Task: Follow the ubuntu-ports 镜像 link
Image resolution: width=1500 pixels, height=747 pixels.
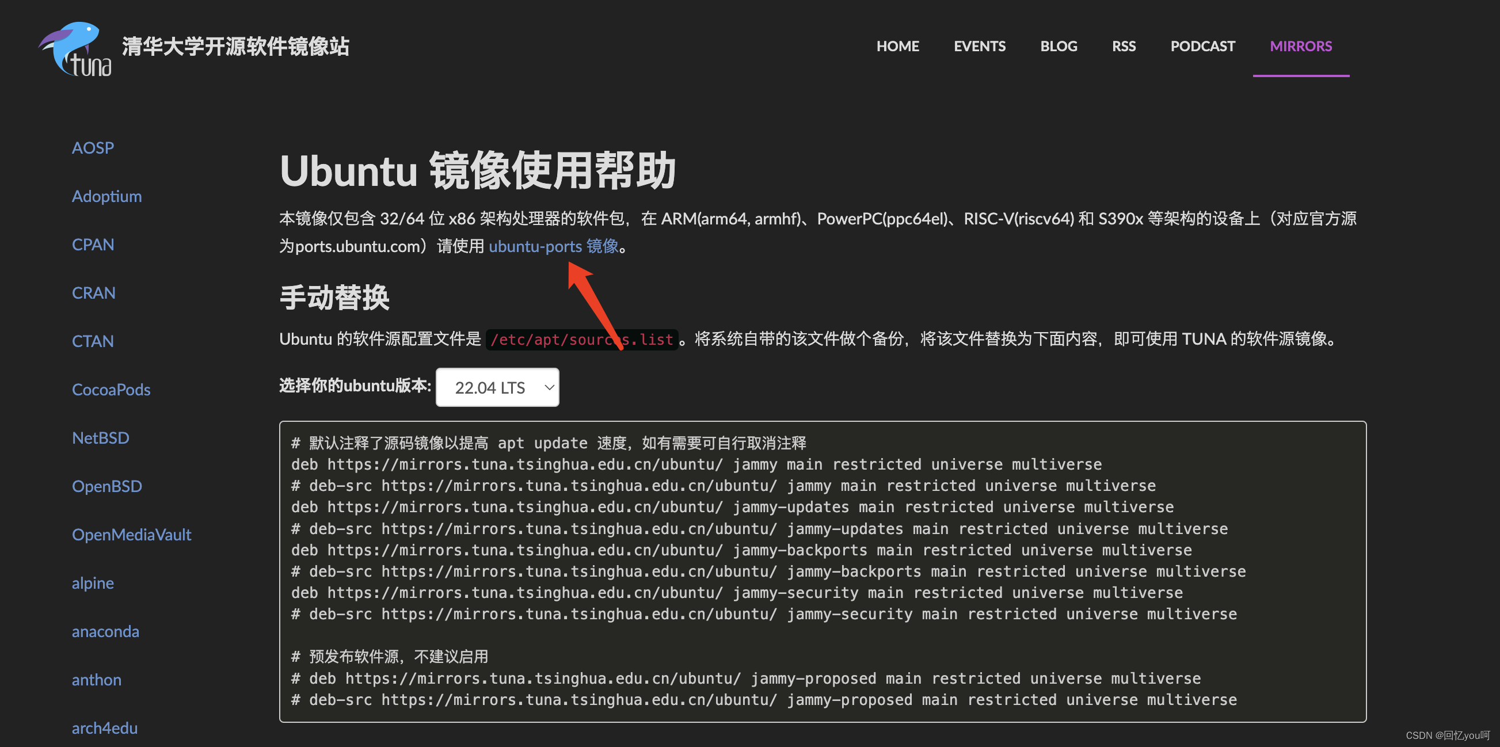Action: 553,246
